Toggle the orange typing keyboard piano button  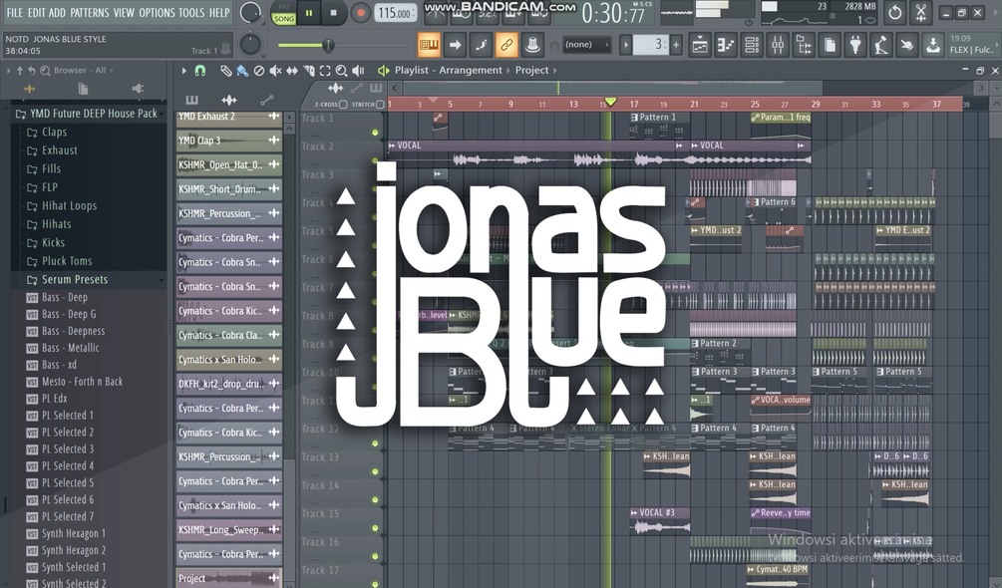(x=429, y=45)
